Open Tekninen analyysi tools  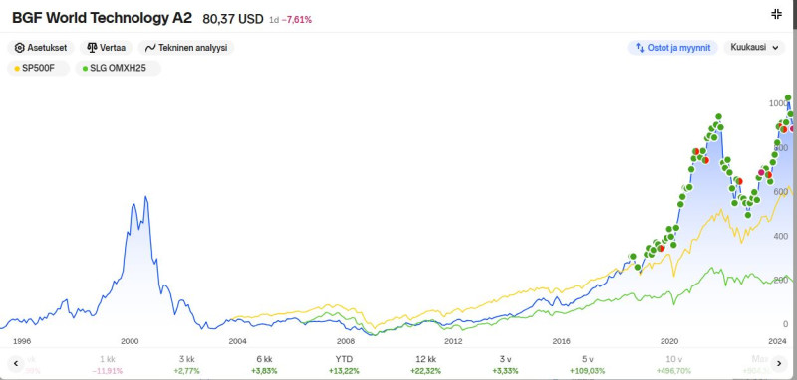[186, 48]
